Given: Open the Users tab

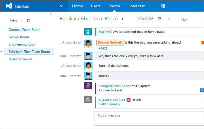Looking at the screenshot, I should [96, 6].
